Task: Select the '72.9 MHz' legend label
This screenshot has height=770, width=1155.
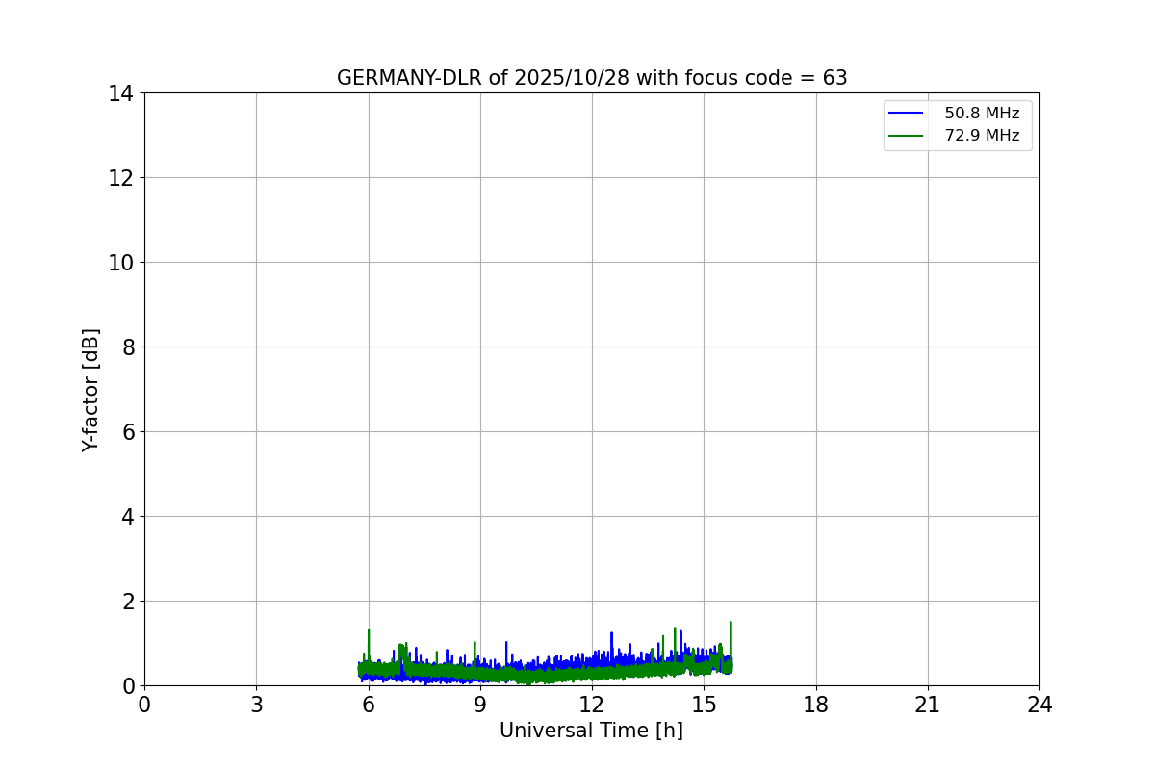Action: coord(982,136)
